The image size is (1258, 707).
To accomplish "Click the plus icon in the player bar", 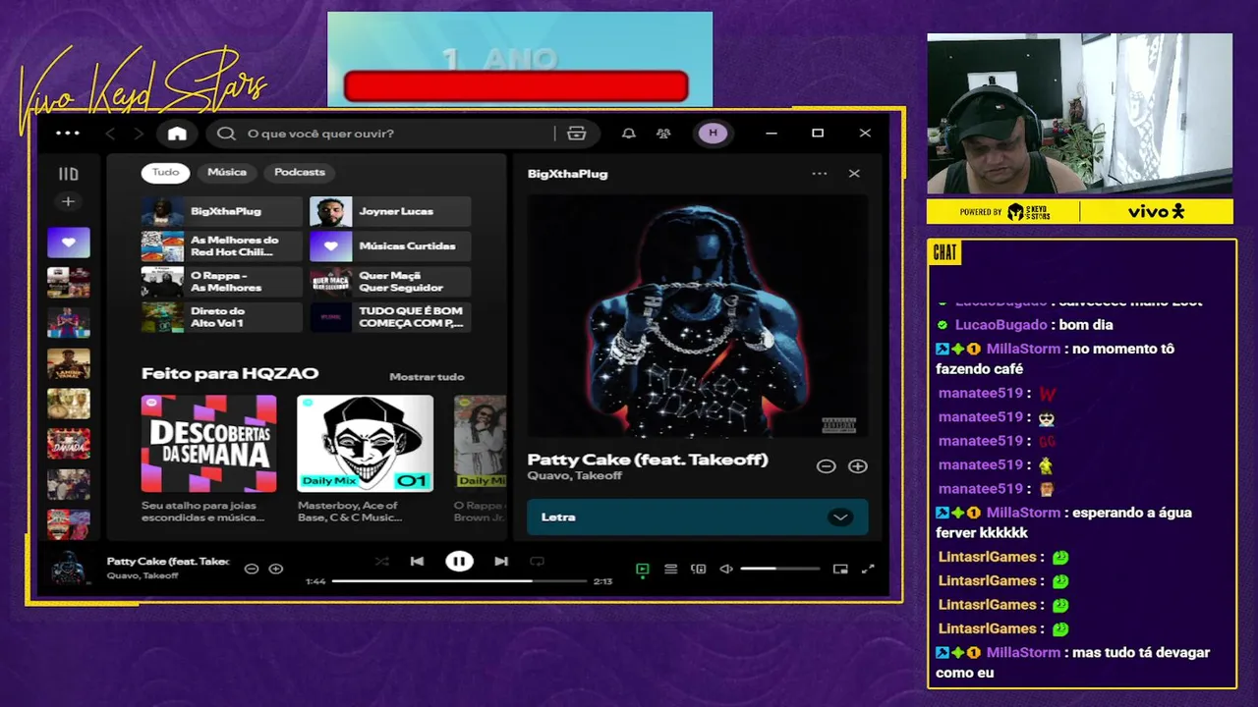I will (x=276, y=569).
